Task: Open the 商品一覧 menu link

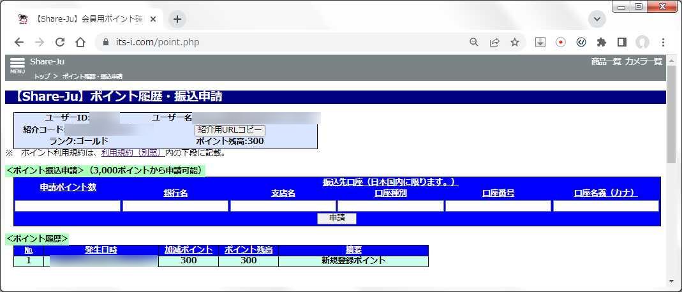Action: pos(606,62)
